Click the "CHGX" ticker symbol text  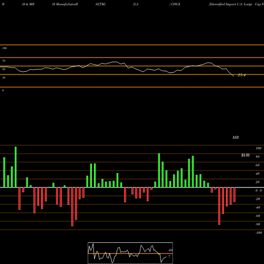(176, 4)
